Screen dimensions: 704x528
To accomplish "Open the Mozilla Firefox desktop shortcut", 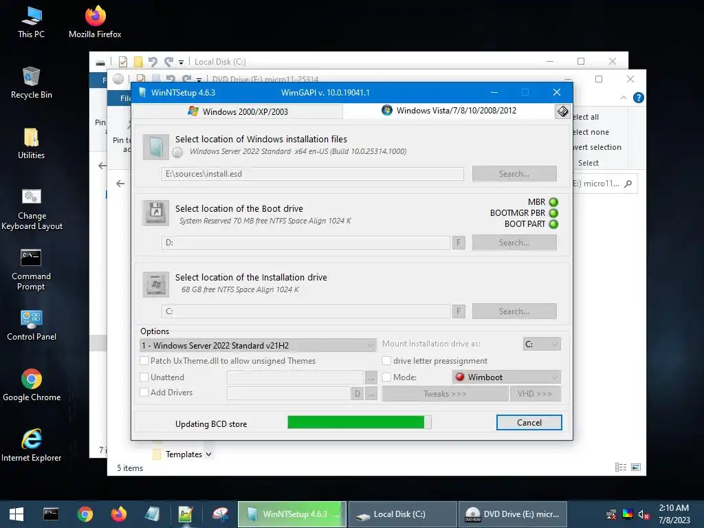I will 95,23.
